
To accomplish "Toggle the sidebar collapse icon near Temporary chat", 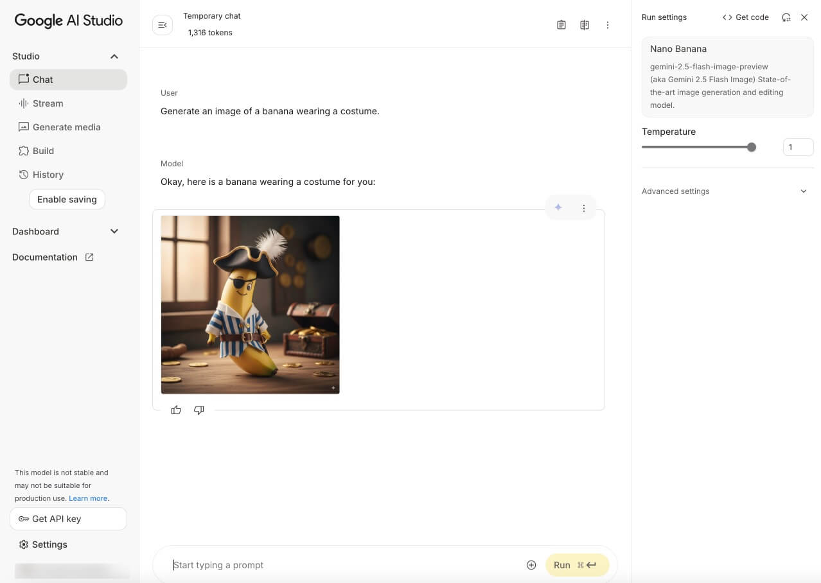I will tap(163, 25).
